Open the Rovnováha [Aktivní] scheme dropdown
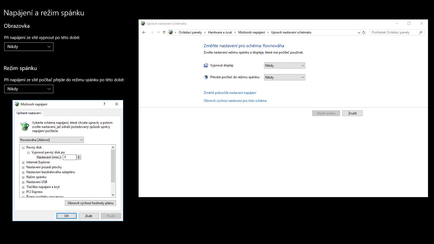434x244 pixels. 51,140
